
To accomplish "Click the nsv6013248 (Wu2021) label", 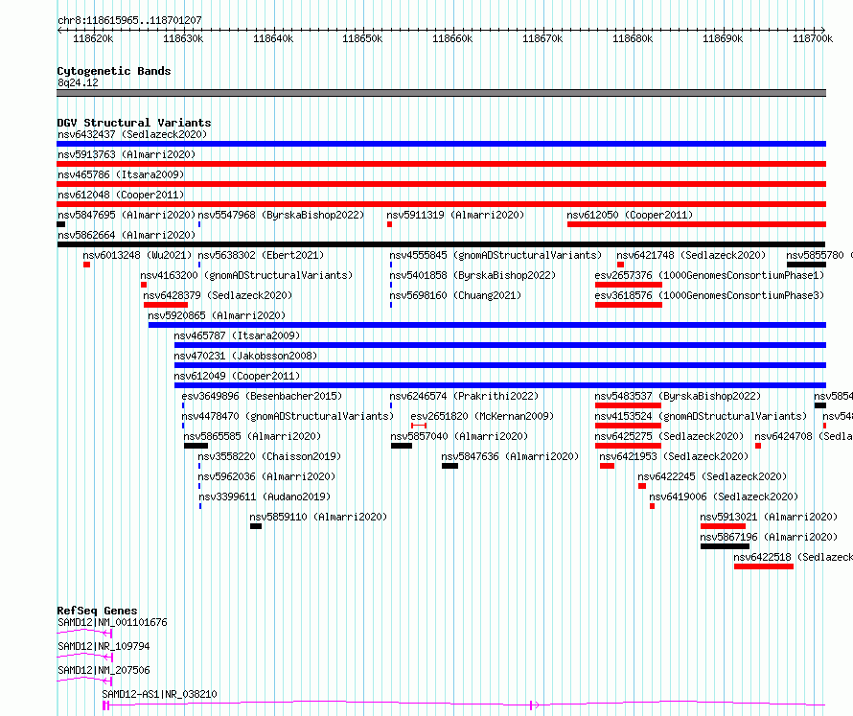I will (138, 255).
